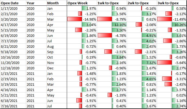This screenshot has height=109, width=187.
Task: Select the cell with value 7.32%
Action: click(x=142, y=63)
